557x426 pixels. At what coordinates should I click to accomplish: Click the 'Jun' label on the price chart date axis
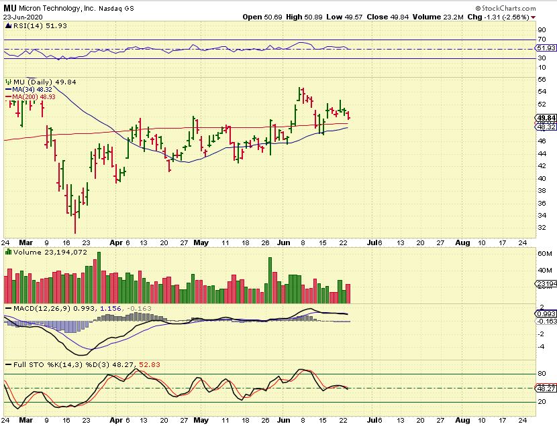tap(283, 242)
